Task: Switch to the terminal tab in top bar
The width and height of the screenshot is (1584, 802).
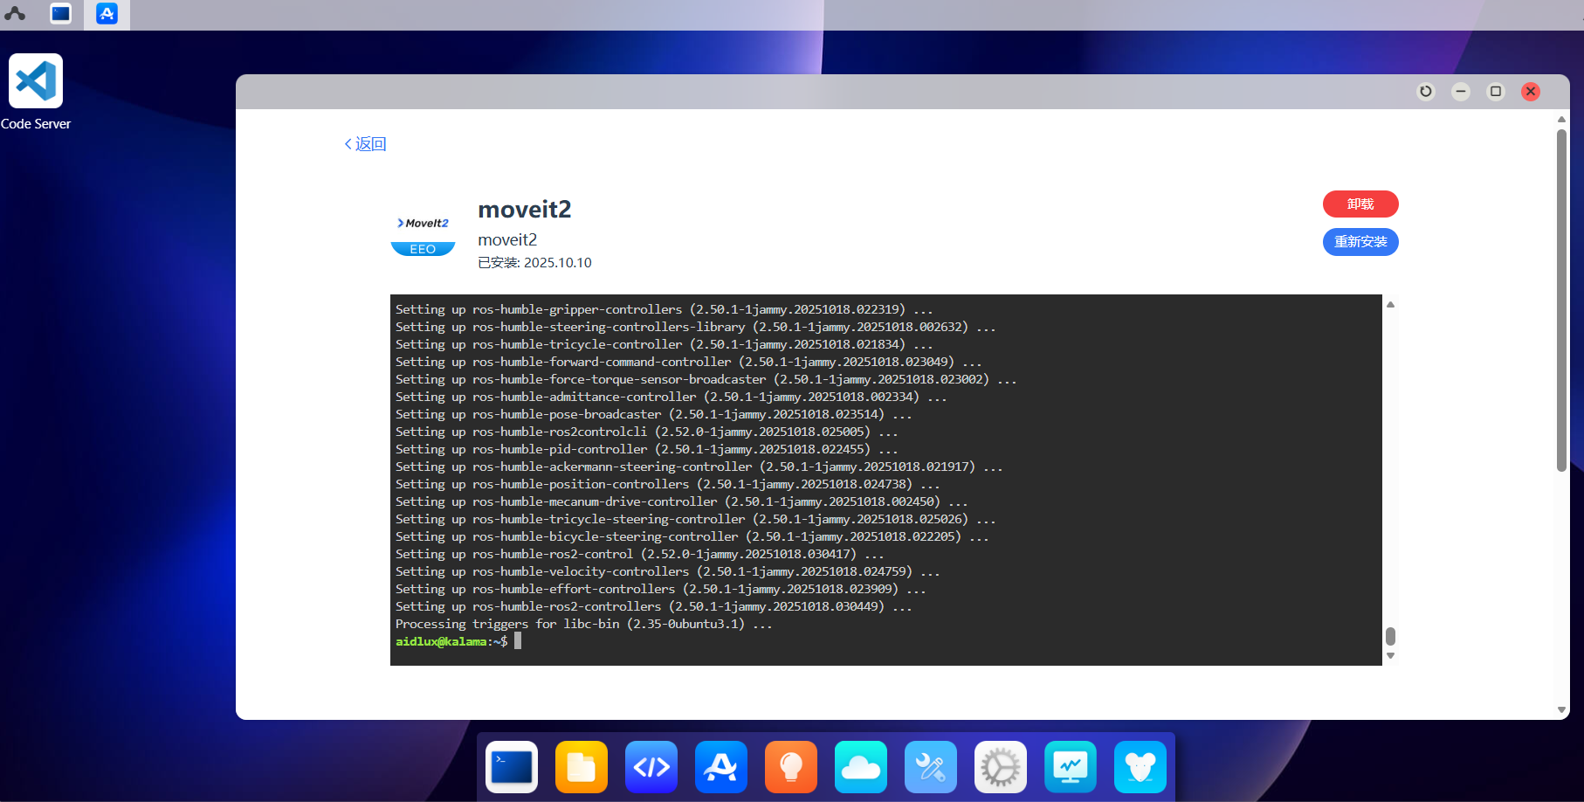Action: [60, 14]
